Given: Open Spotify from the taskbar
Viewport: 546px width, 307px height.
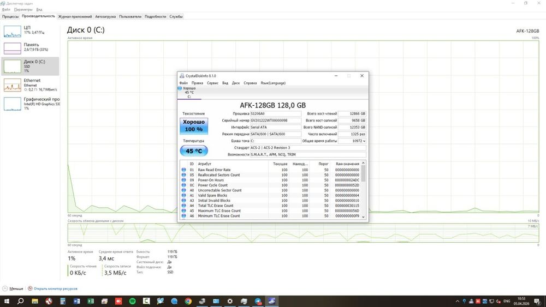Looking at the screenshot, I should (x=132, y=301).
